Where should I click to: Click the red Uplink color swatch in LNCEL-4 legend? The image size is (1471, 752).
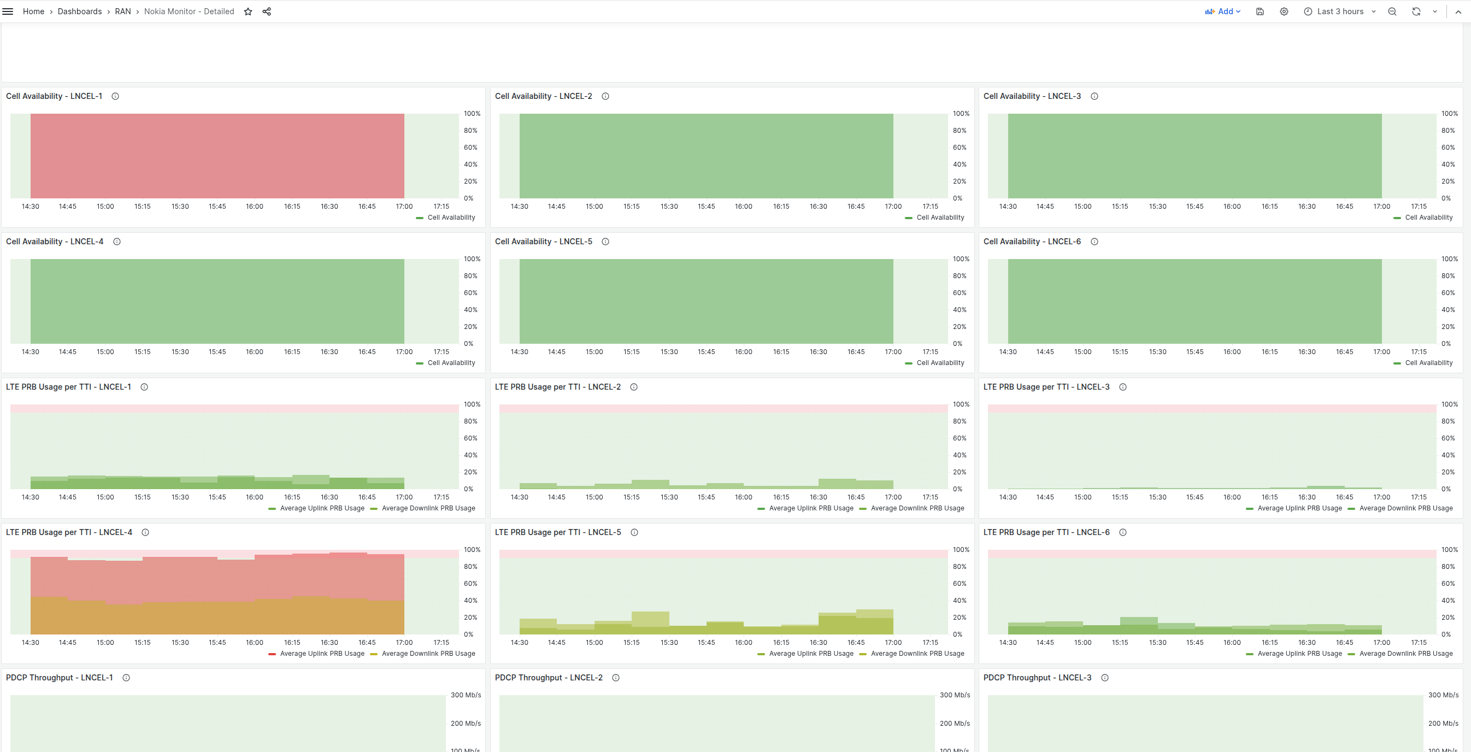(x=272, y=654)
